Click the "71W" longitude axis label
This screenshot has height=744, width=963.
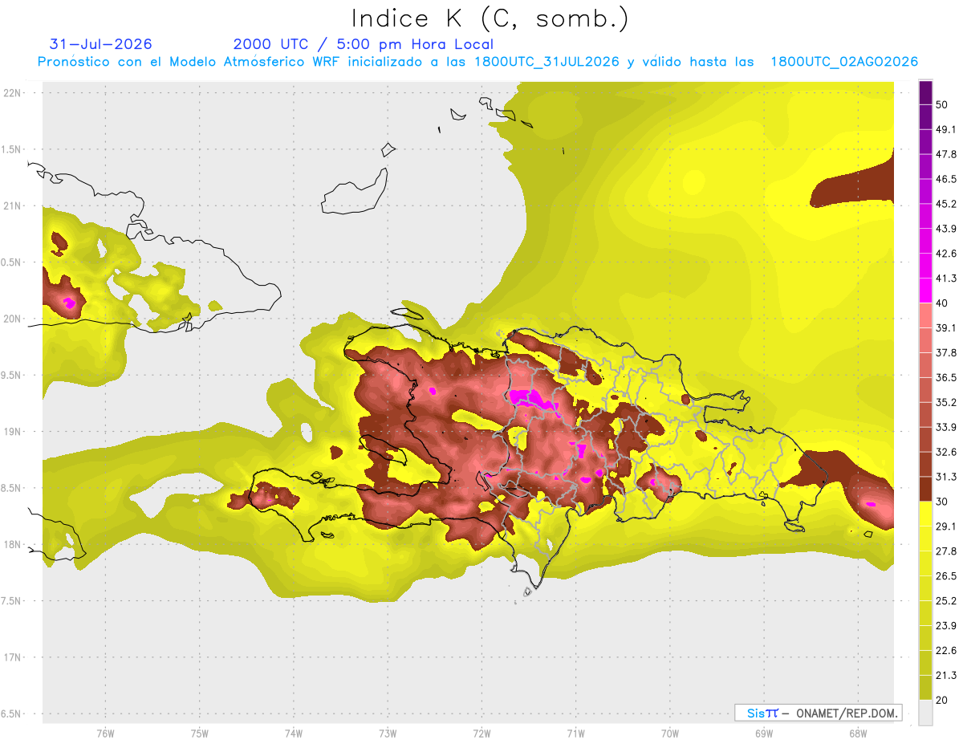(x=575, y=734)
